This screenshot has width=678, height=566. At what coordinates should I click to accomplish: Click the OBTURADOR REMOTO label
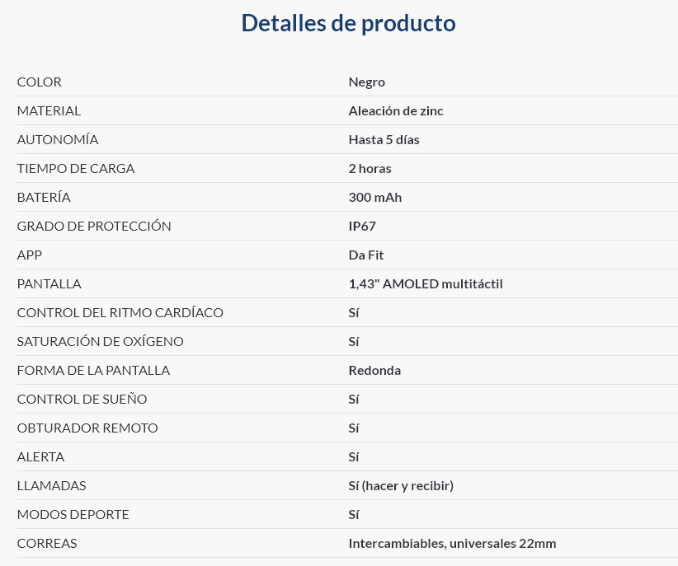coord(87,428)
